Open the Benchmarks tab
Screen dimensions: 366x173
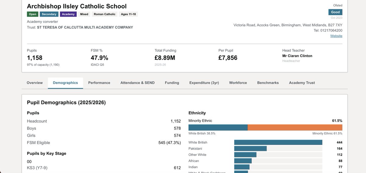click(268, 83)
